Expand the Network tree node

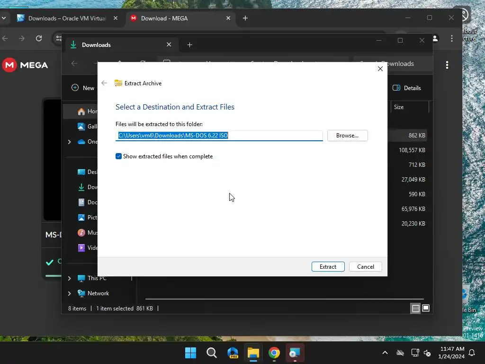[69, 293]
